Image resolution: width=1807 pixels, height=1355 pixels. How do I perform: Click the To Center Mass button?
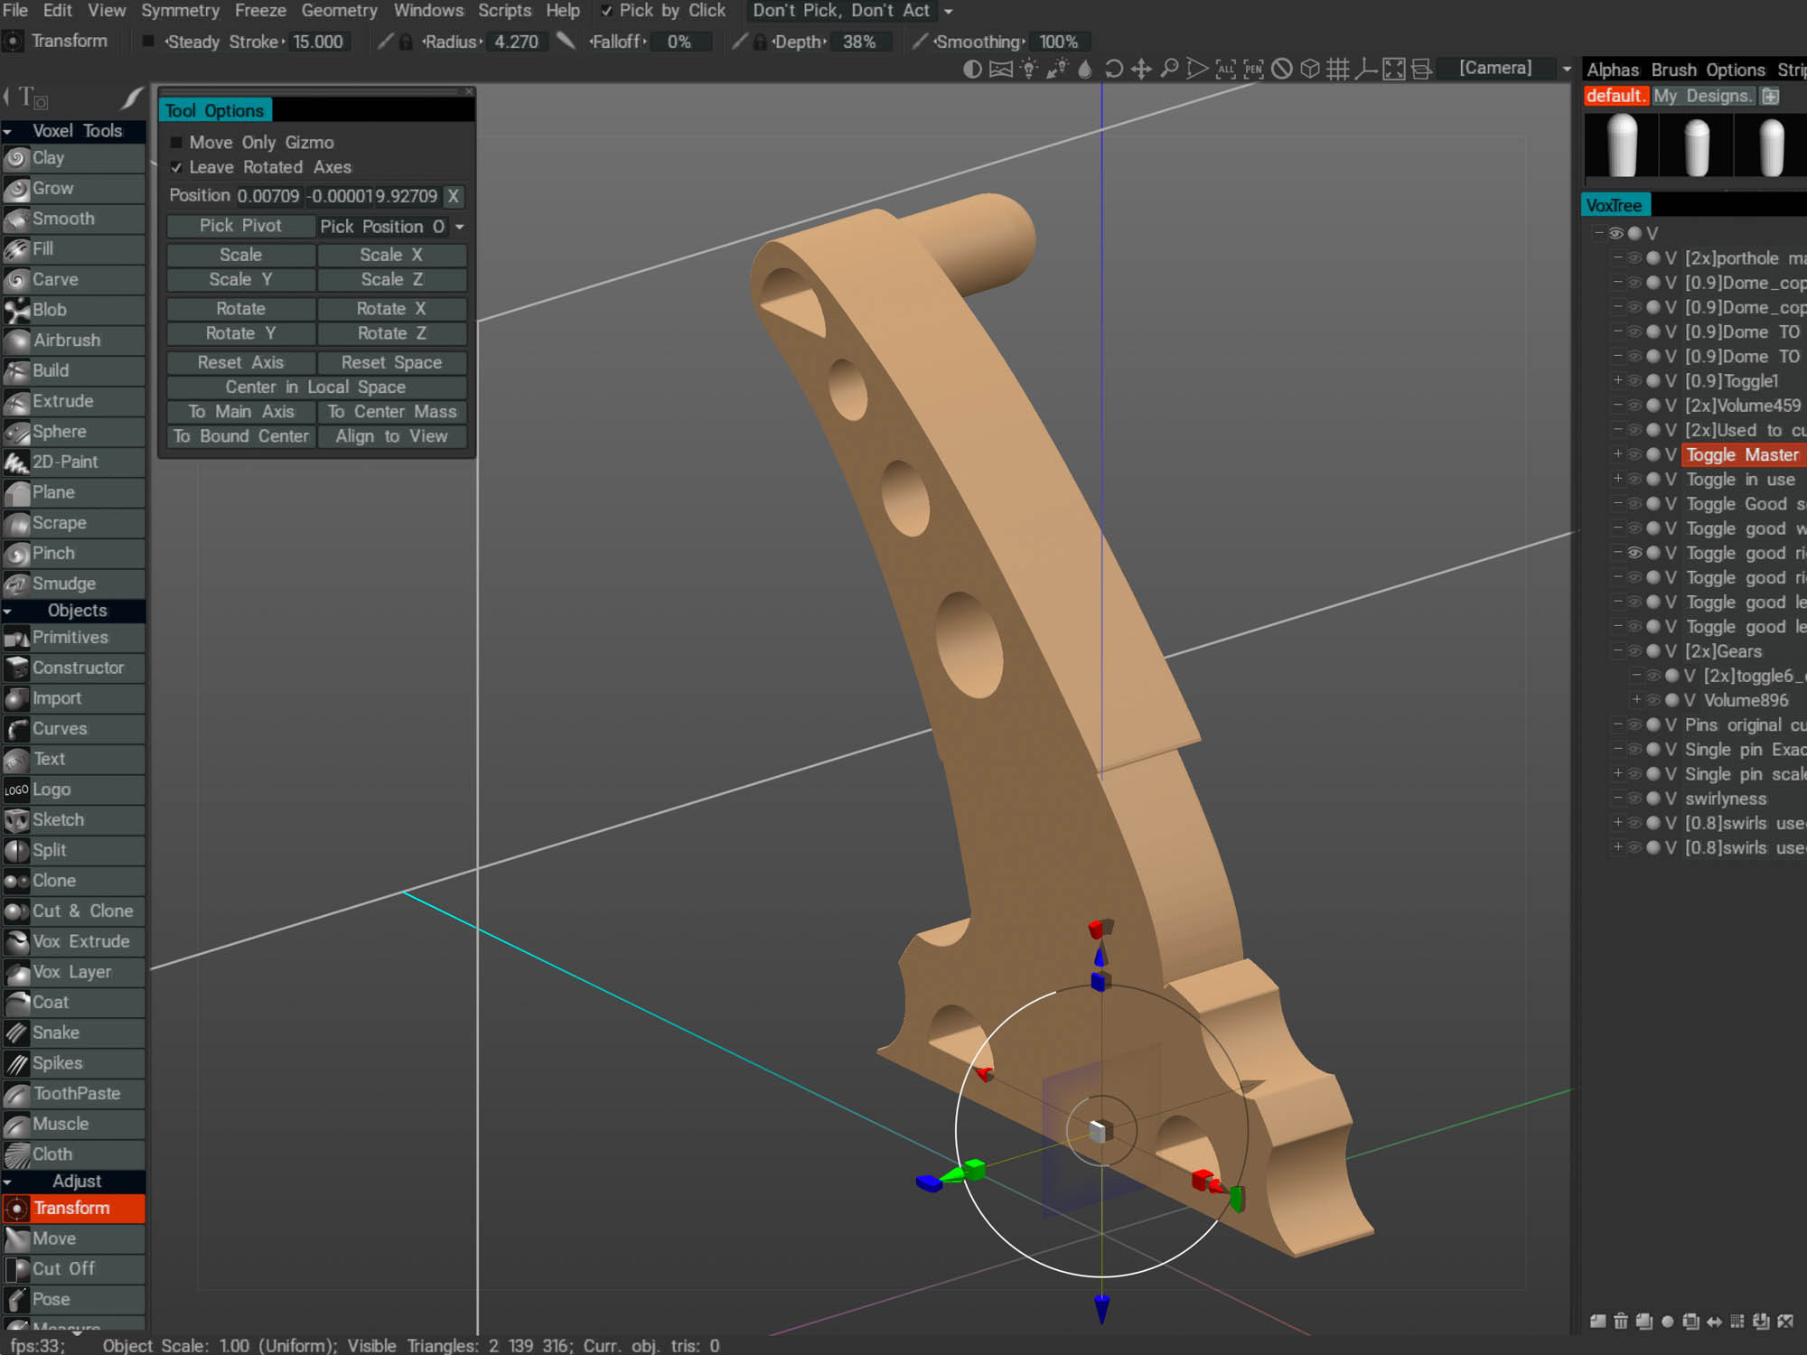(x=392, y=412)
